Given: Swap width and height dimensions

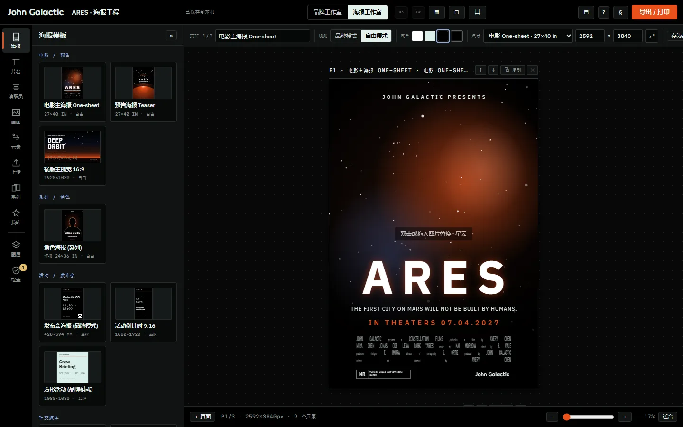Looking at the screenshot, I should pos(652,36).
